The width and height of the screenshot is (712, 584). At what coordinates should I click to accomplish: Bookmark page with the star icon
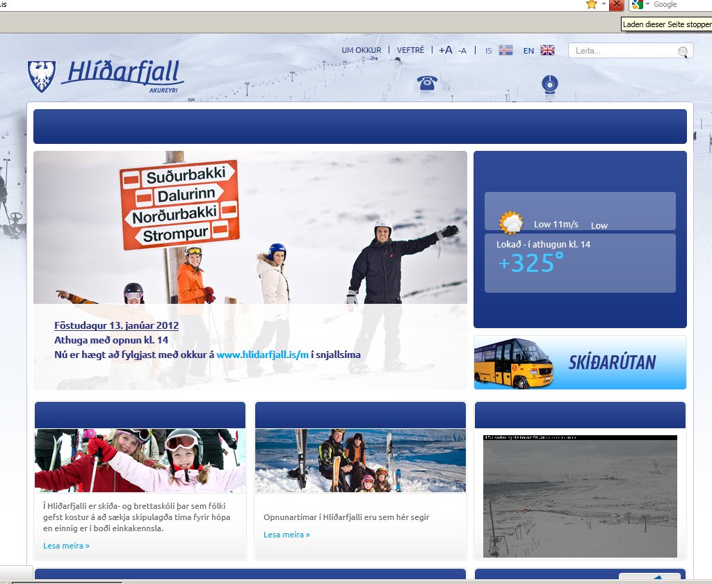[x=592, y=4]
